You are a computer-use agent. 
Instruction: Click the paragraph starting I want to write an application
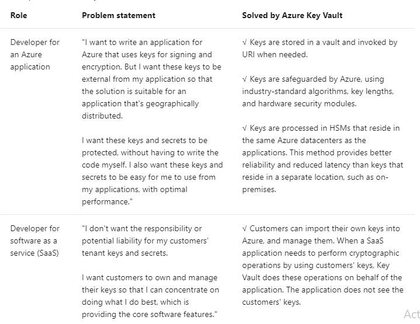[151, 79]
